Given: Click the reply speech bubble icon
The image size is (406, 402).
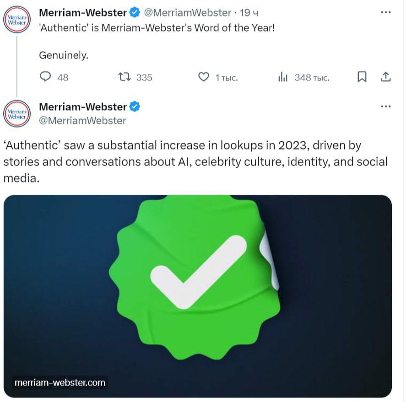Looking at the screenshot, I should tap(45, 76).
